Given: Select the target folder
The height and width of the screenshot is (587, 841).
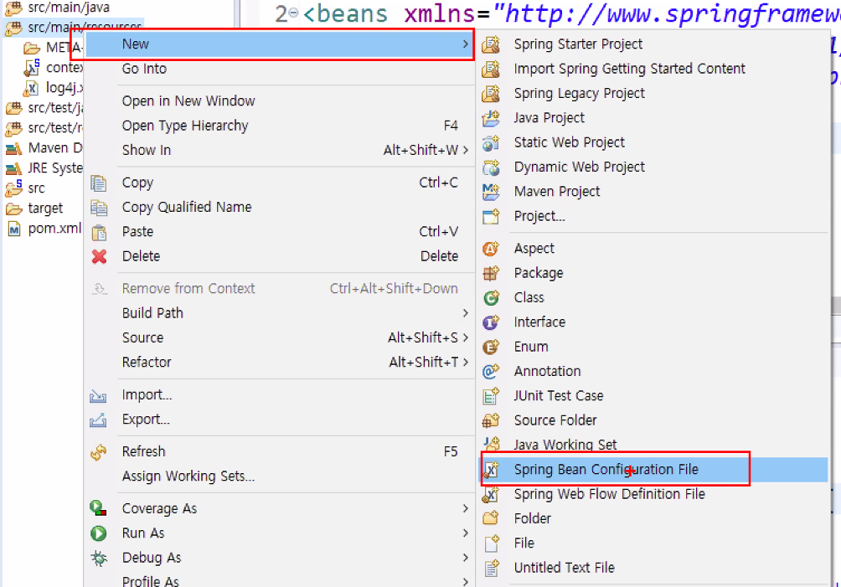Looking at the screenshot, I should [x=45, y=208].
